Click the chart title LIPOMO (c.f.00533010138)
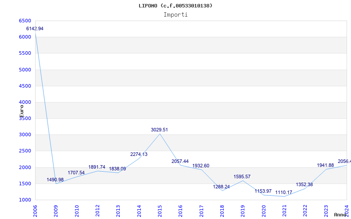Viewport: 351px width, 219px height. tap(175, 6)
